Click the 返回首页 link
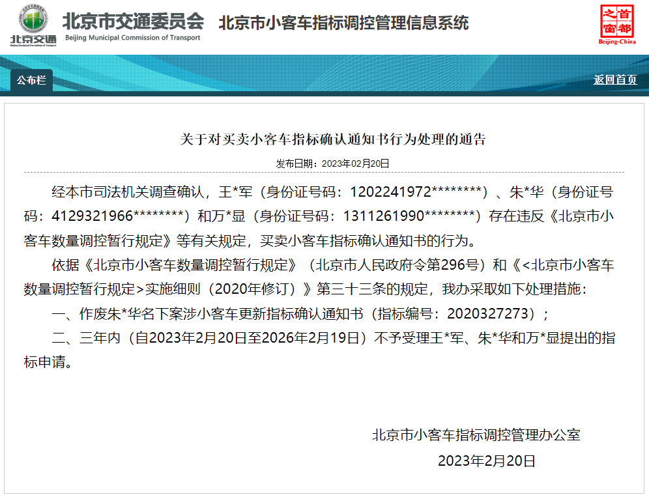This screenshot has height=497, width=649. coord(615,79)
